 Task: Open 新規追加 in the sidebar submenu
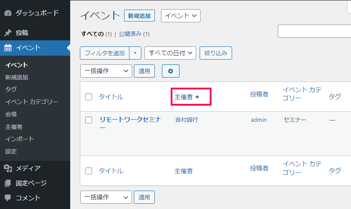coord(17,78)
